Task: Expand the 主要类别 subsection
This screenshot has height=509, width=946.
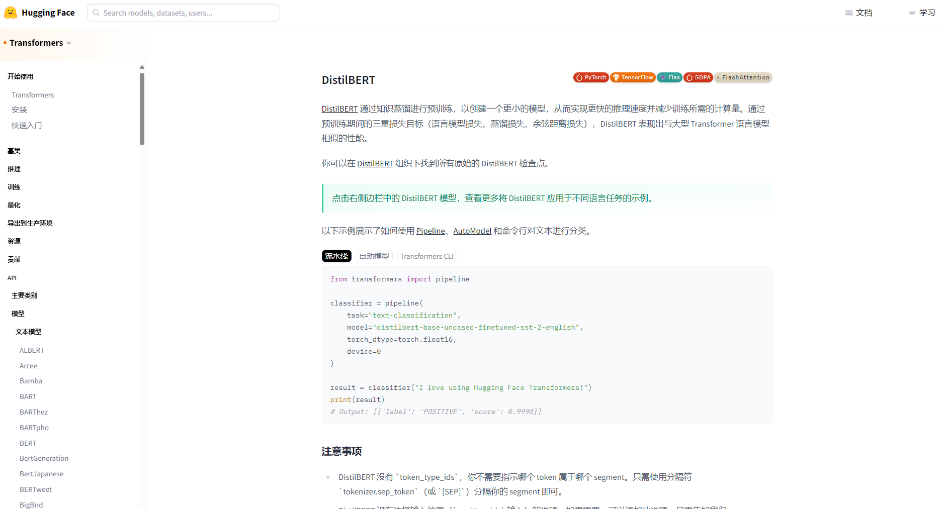Action: click(x=25, y=295)
